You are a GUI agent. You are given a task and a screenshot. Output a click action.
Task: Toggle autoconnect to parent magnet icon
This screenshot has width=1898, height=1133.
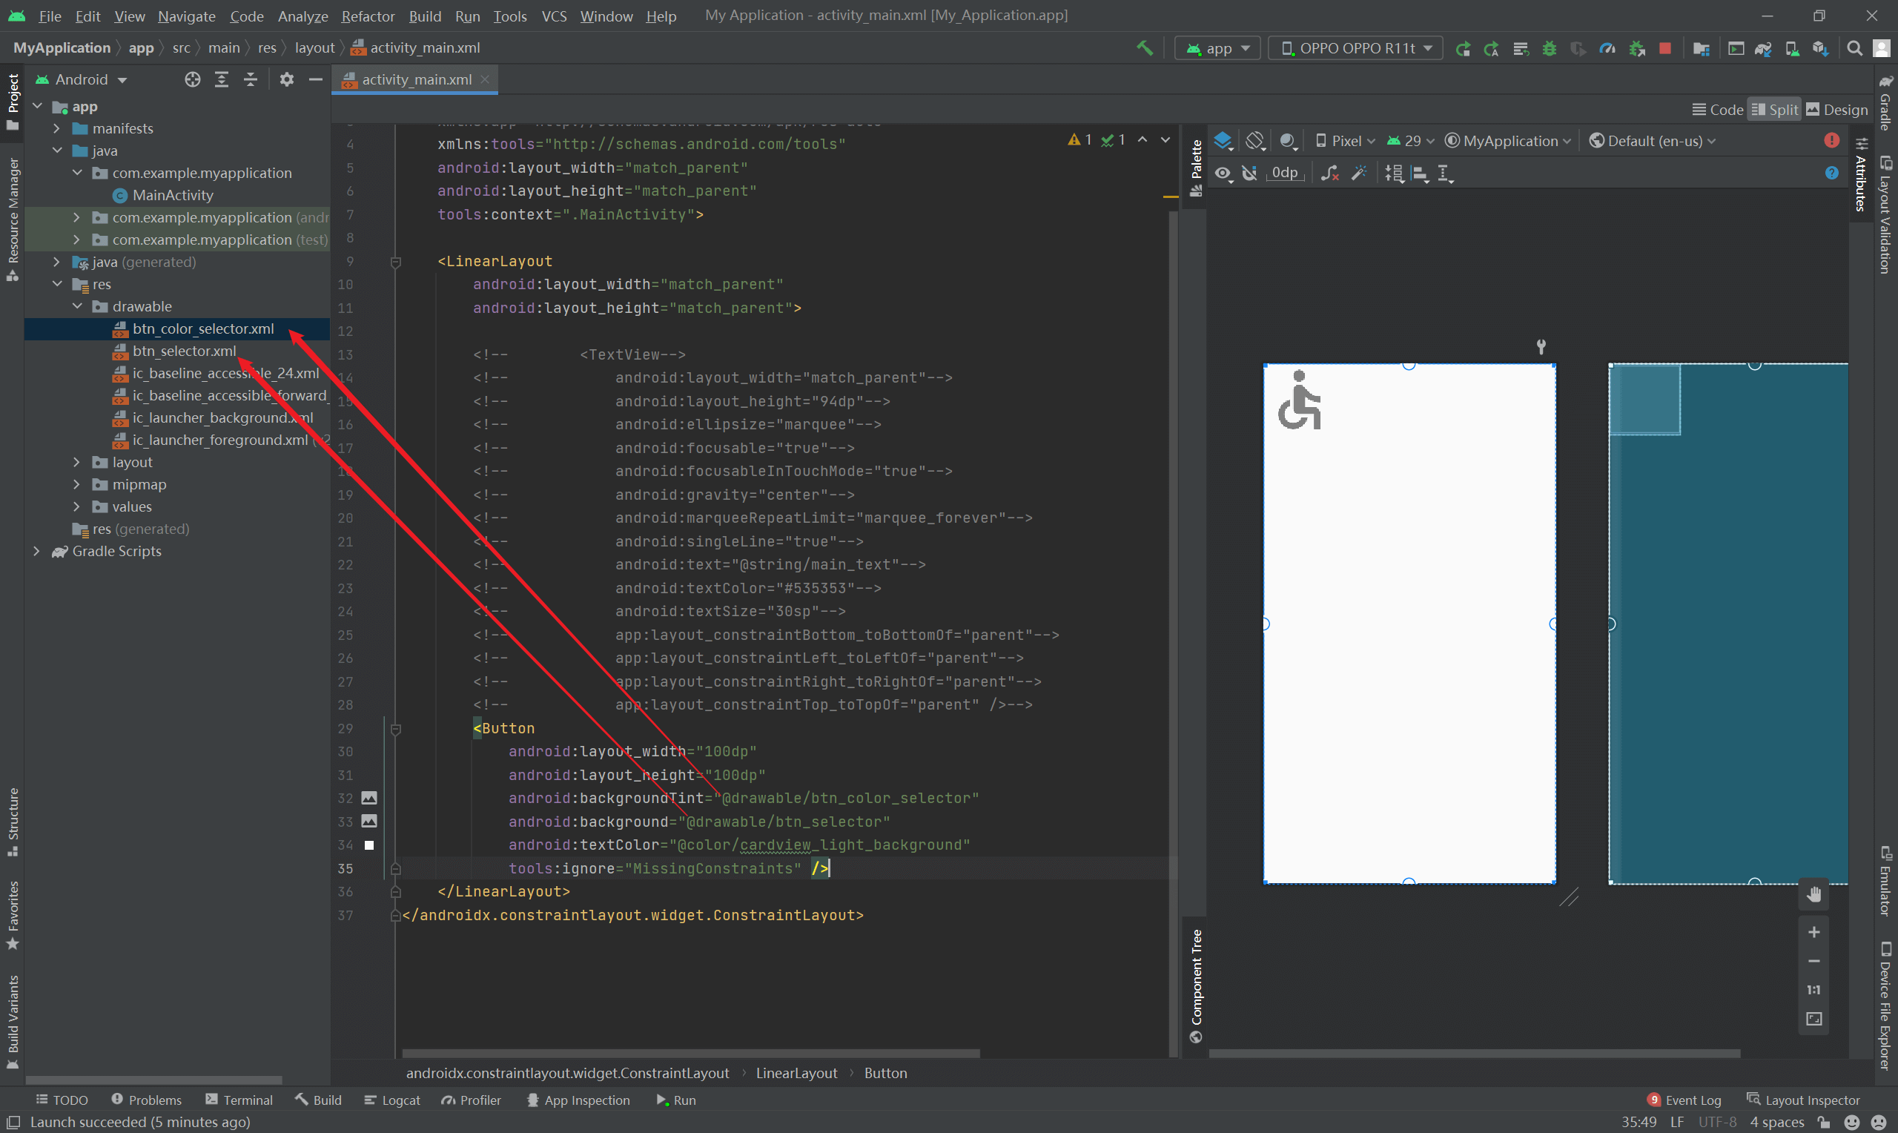1249,174
